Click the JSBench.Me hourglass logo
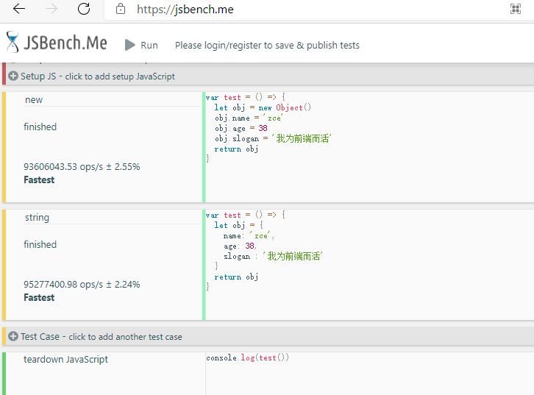The image size is (534, 395). pyautogui.click(x=13, y=42)
